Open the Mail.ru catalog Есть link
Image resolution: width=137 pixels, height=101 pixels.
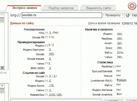coord(120,52)
